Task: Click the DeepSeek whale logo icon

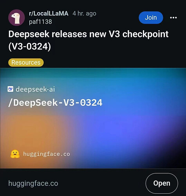Action: coord(10,89)
